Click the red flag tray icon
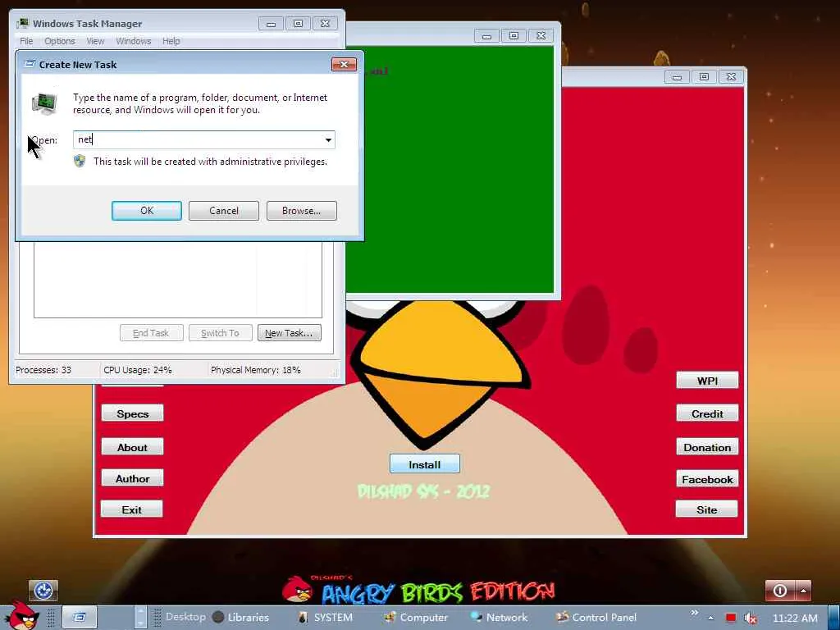Viewport: 840px width, 630px height. [731, 618]
